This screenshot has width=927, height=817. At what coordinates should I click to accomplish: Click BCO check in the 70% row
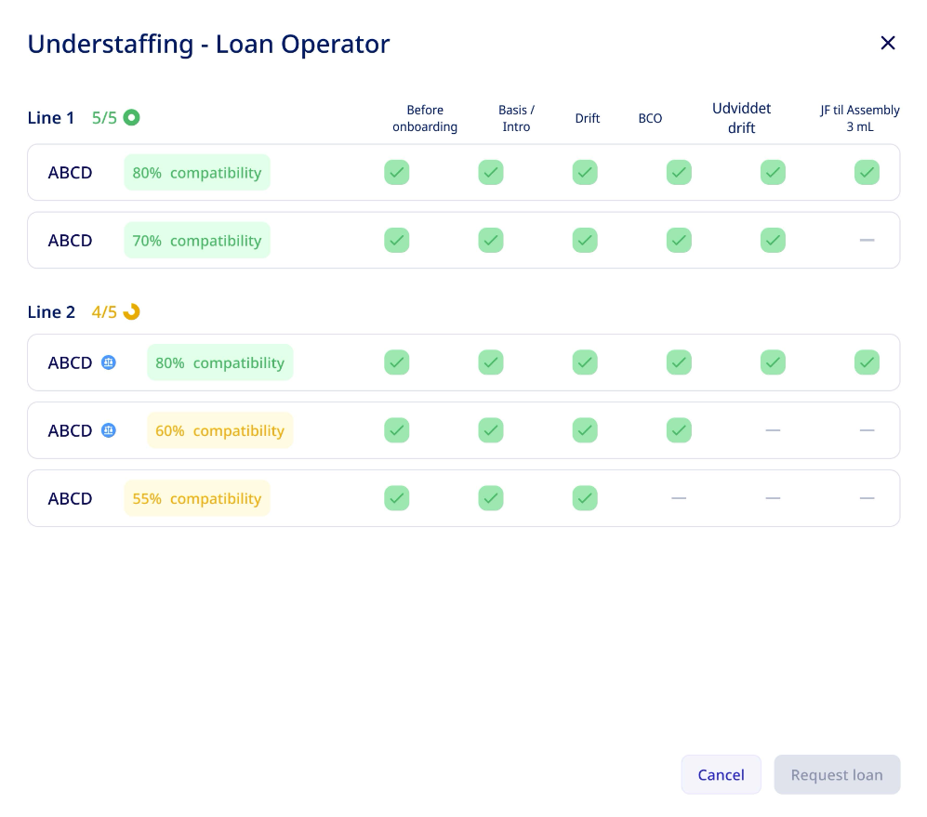(679, 240)
